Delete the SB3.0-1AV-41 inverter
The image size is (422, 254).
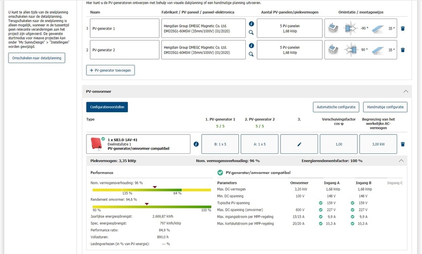402,144
